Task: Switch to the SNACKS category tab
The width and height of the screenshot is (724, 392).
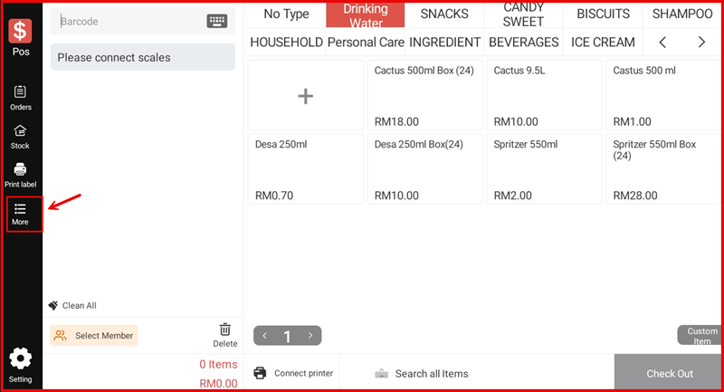Action: pyautogui.click(x=444, y=14)
